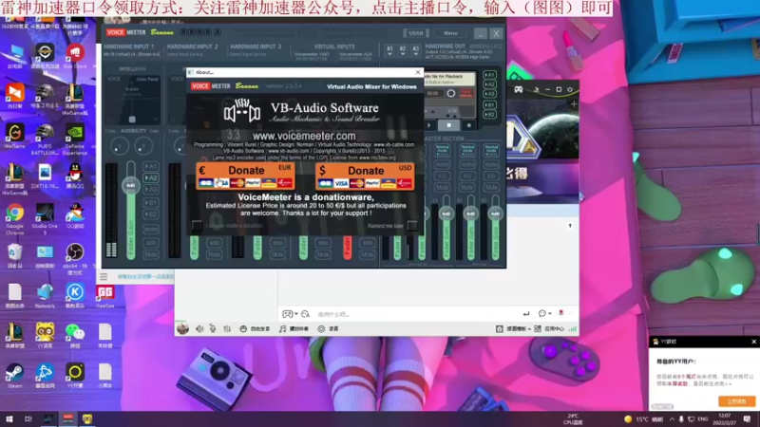Toggle A1 routing on Hardware Input 1 strip

(x=151, y=166)
